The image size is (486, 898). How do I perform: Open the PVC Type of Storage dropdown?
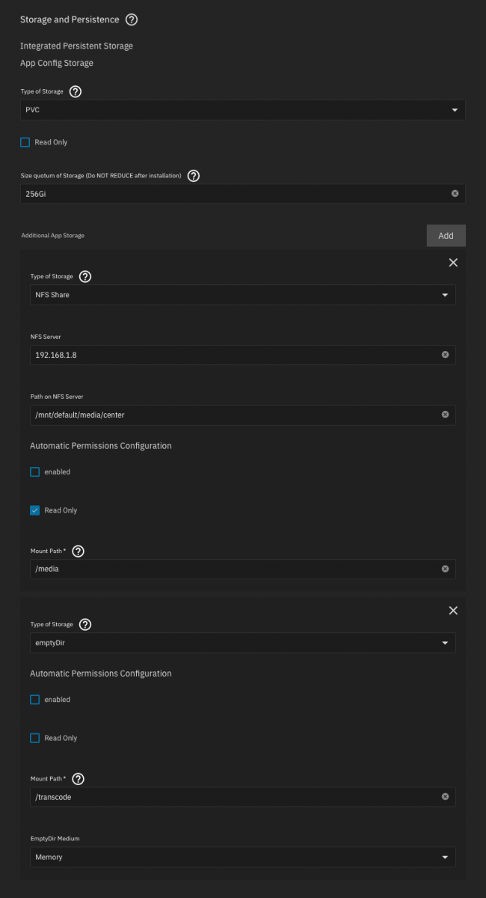click(242, 110)
